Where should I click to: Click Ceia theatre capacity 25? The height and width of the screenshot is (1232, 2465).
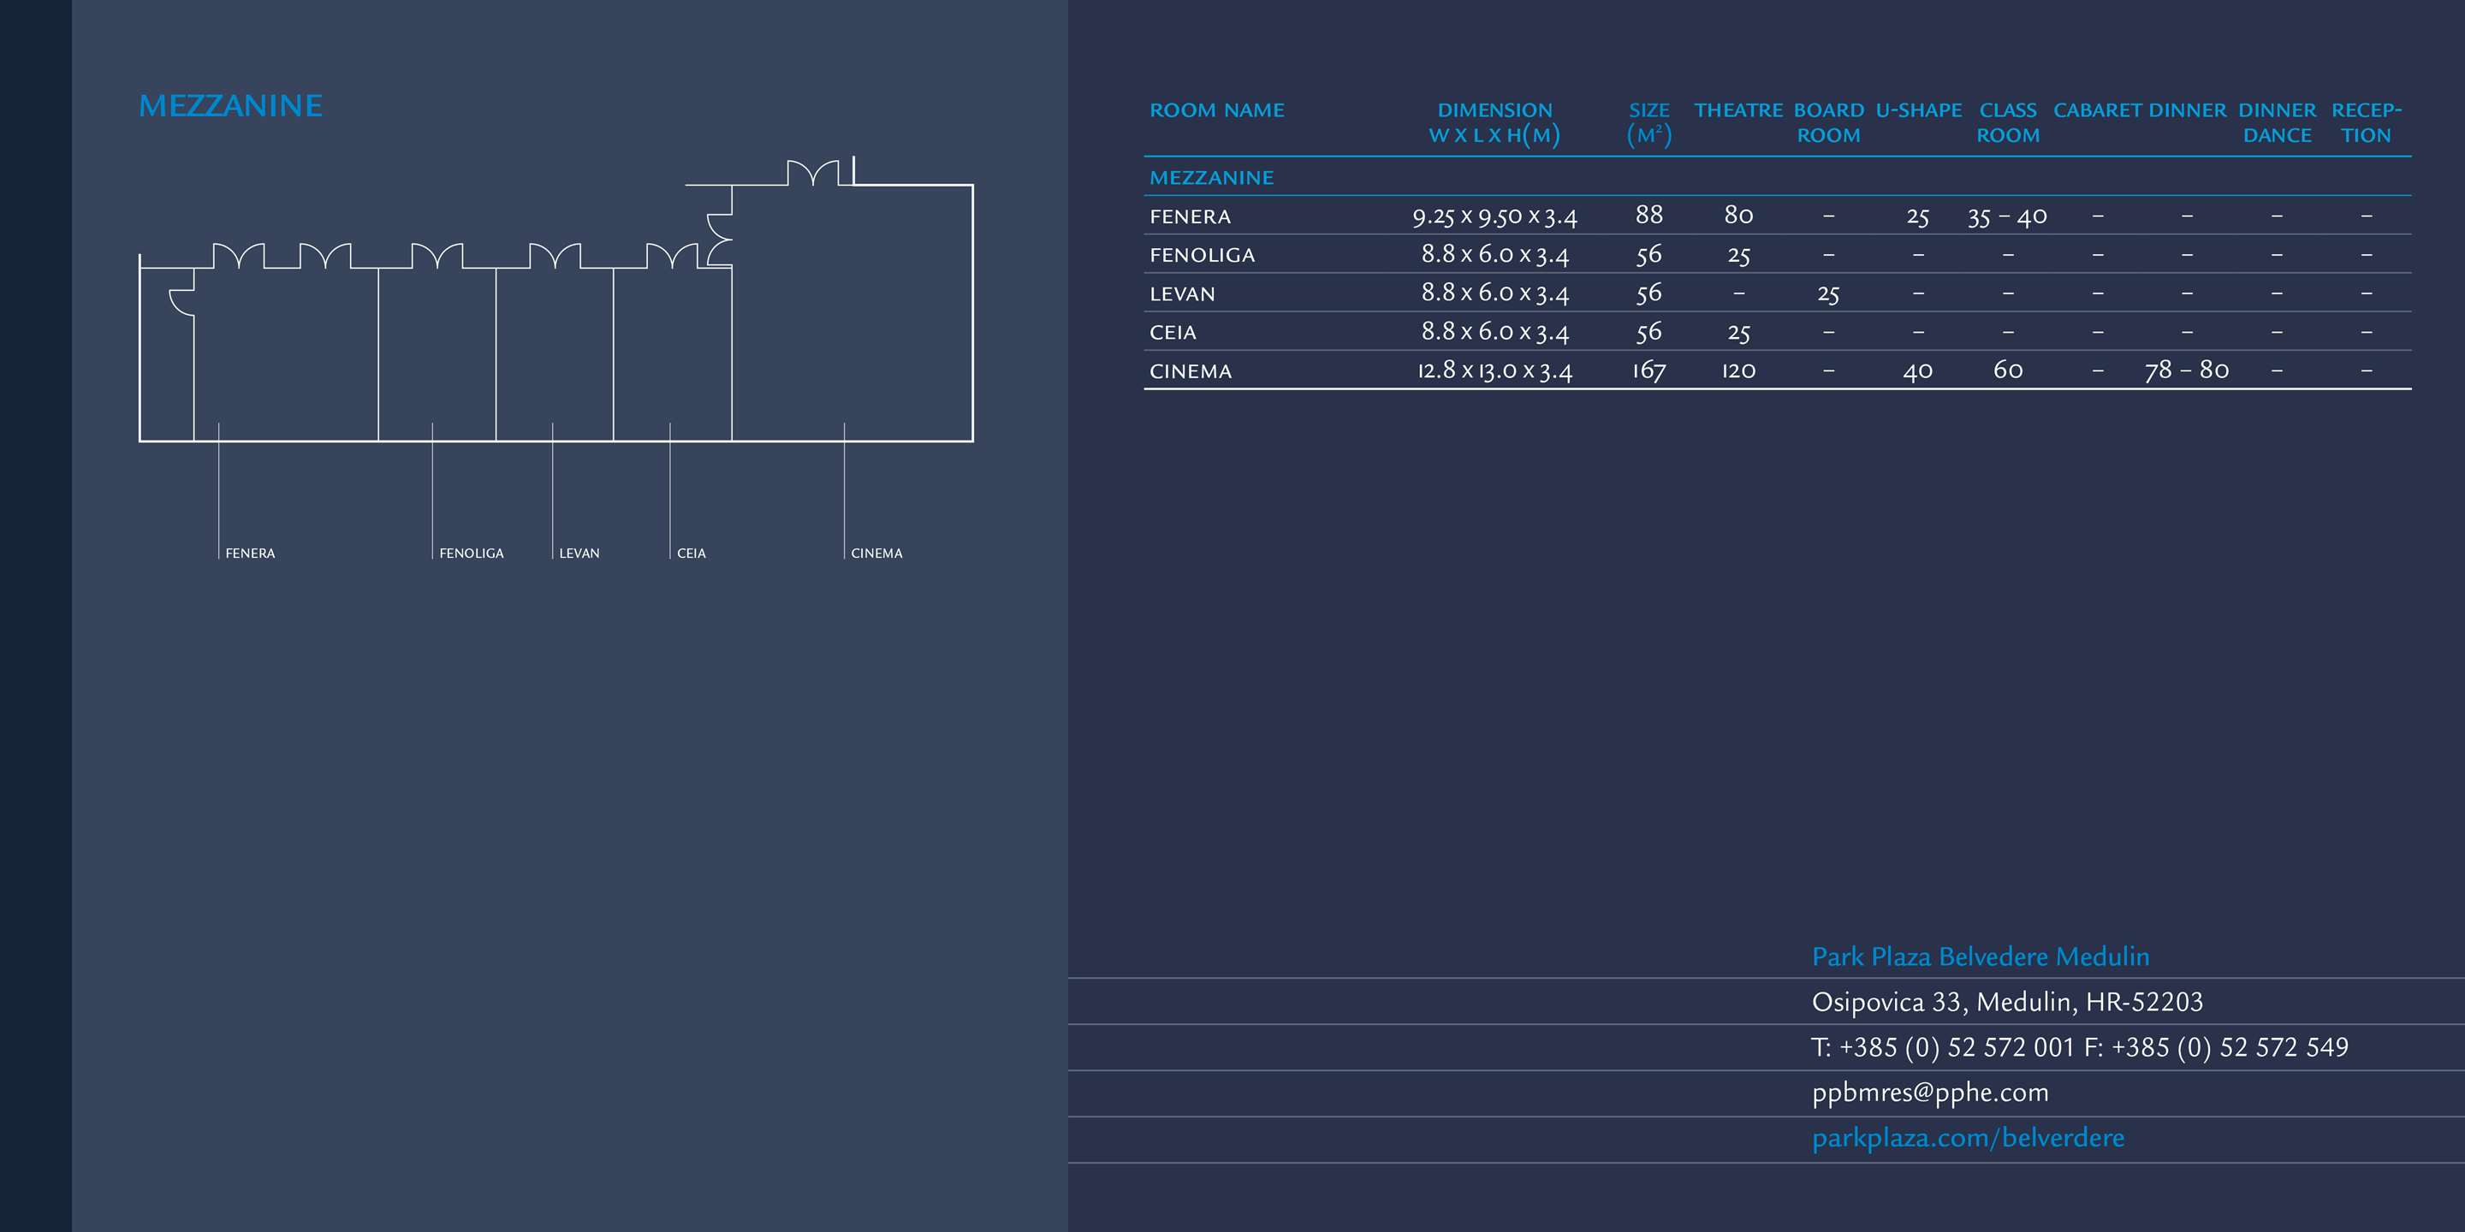click(x=1738, y=333)
